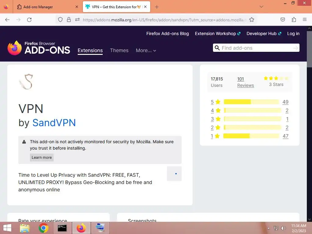
Task: Click the 3 Stars rating stars
Action: [276, 78]
